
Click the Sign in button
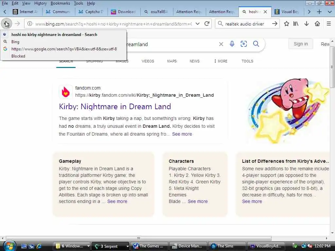(x=301, y=44)
